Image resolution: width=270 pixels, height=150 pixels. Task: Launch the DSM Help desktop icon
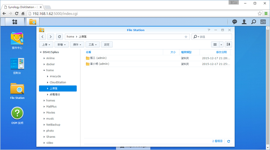point(17,113)
